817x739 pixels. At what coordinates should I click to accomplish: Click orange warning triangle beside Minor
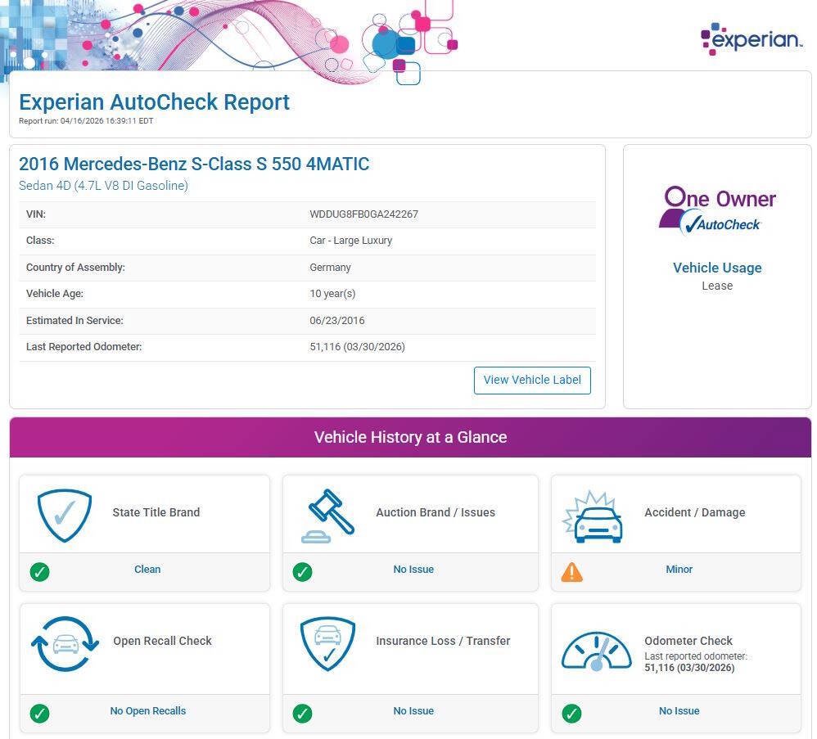tap(571, 572)
